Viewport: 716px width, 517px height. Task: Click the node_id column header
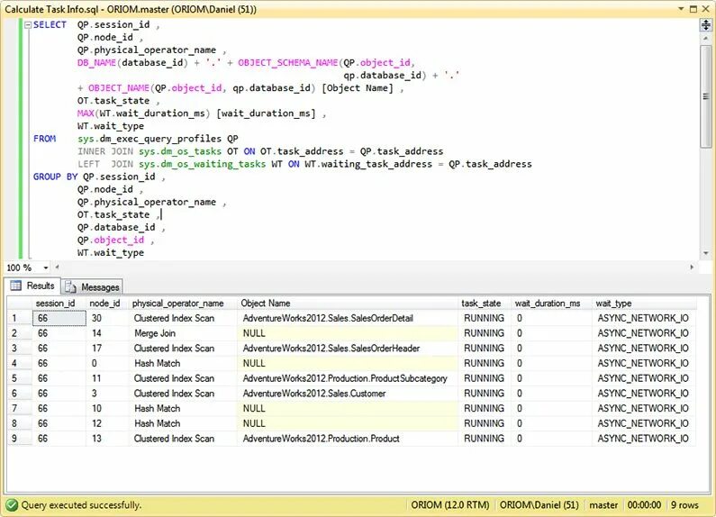[107, 304]
